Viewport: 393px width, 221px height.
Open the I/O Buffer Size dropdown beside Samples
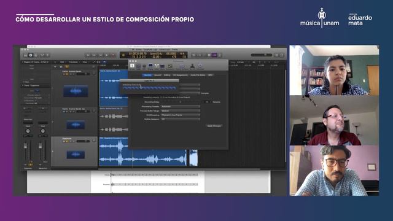pos(190,93)
